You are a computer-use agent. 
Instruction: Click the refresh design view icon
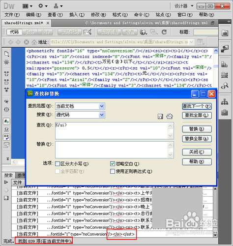[164, 32]
